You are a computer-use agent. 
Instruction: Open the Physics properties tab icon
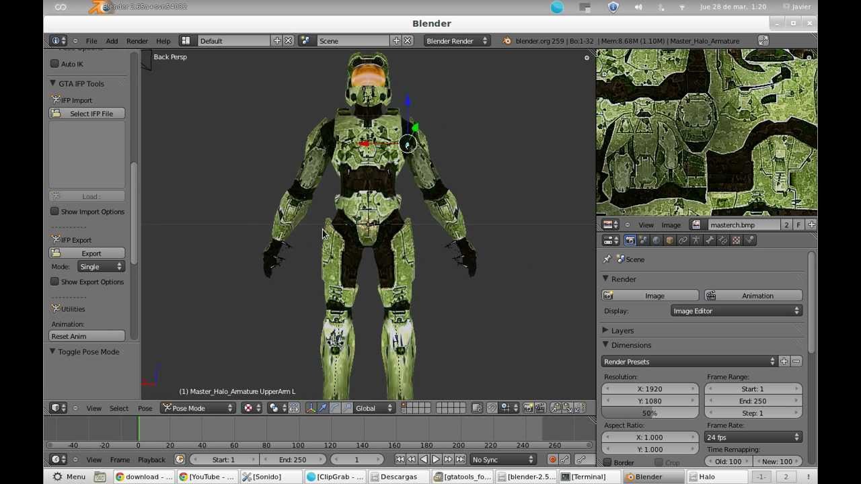click(x=750, y=240)
